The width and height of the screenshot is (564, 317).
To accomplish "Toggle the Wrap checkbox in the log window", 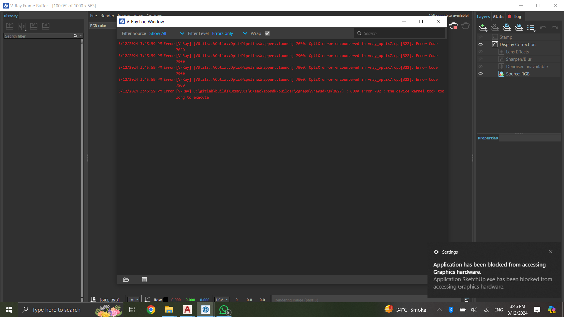I will tap(267, 33).
